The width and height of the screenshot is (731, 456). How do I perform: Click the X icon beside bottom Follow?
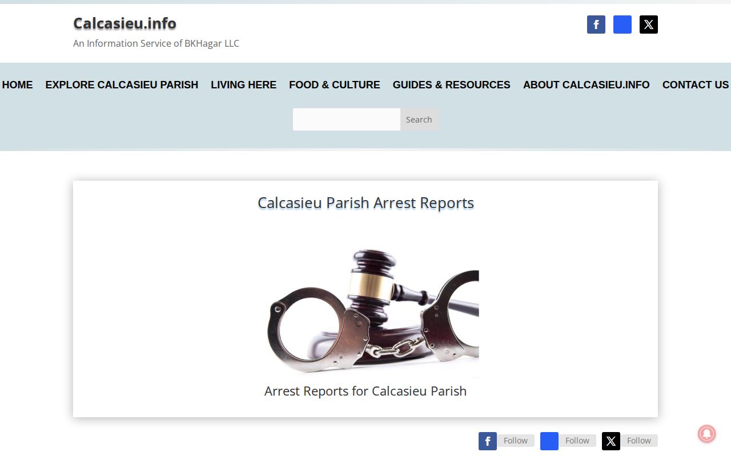point(611,441)
